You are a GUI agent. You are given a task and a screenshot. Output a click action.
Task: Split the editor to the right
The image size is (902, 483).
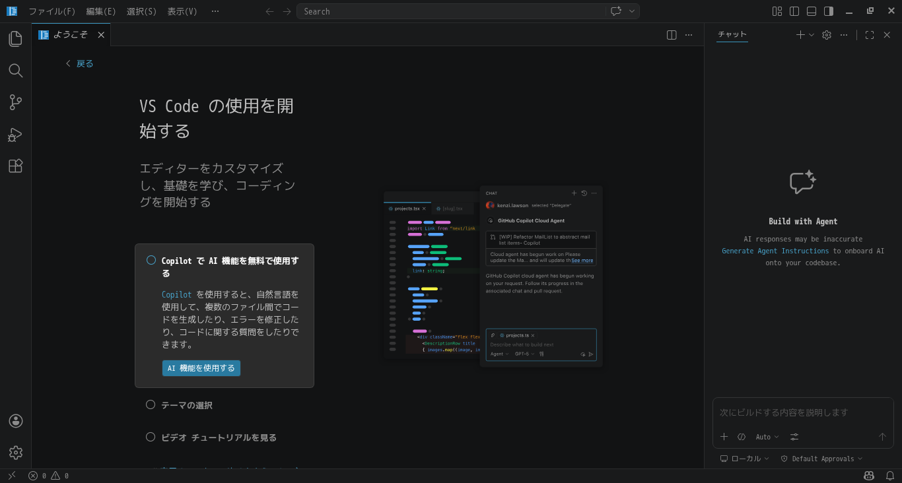click(672, 35)
